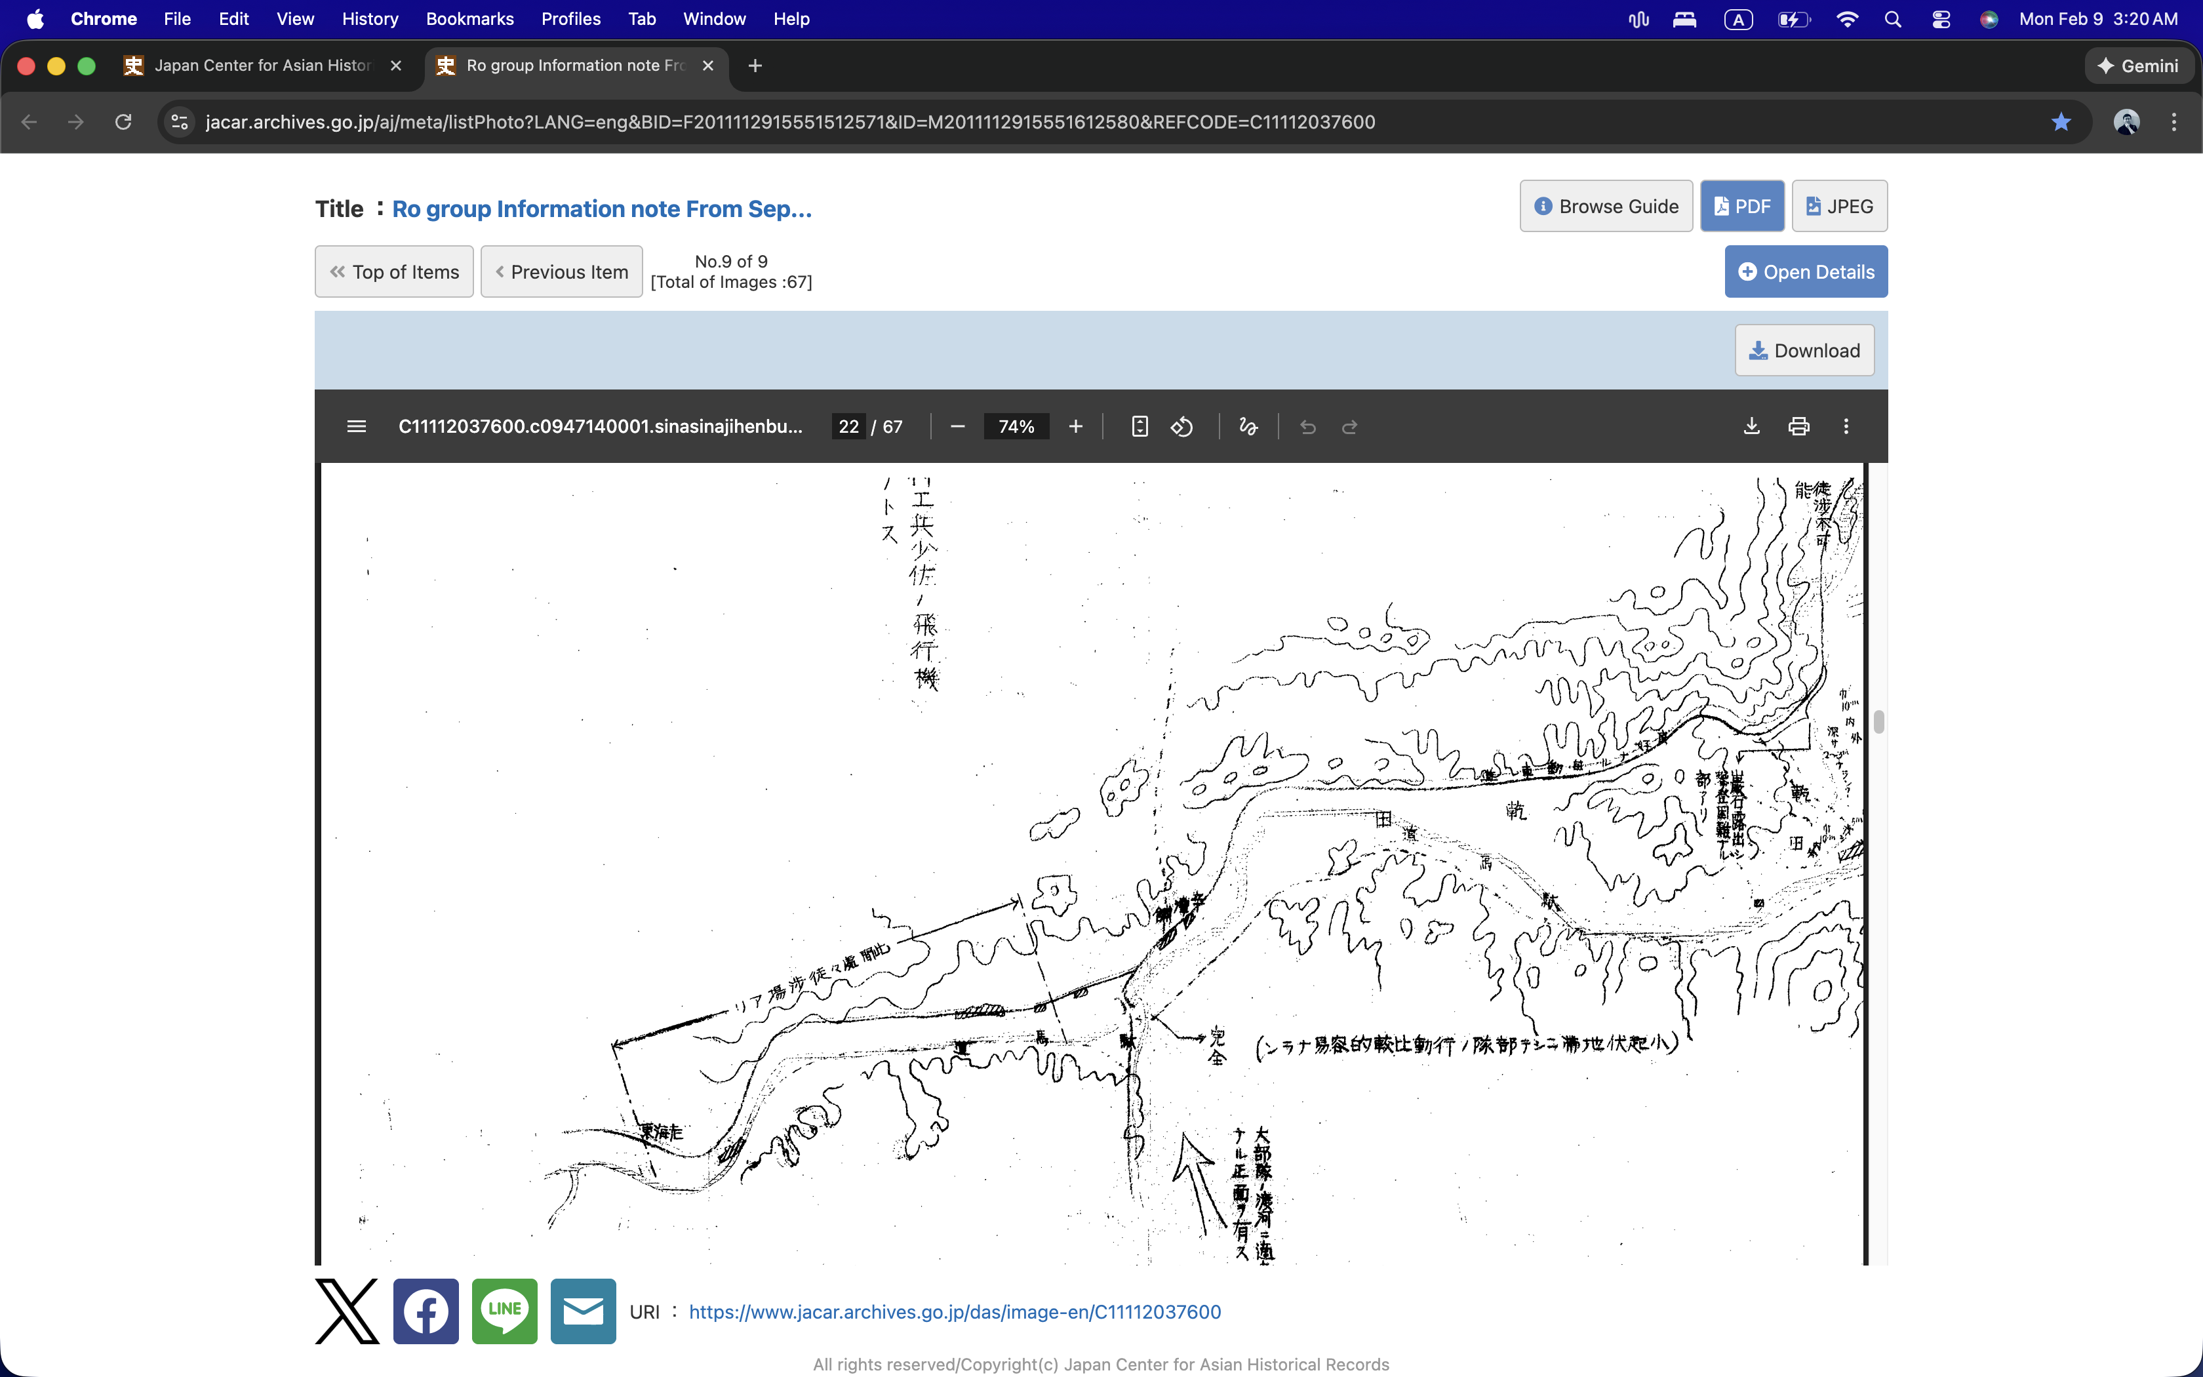Print the PDF document
The height and width of the screenshot is (1377, 2203).
pos(1799,426)
